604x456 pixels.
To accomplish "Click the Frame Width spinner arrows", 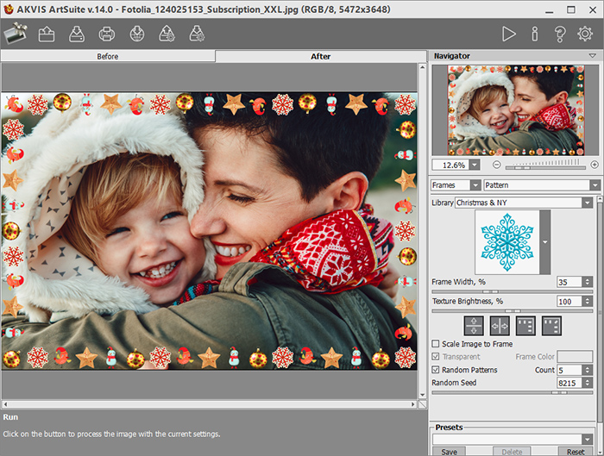I will [x=587, y=282].
